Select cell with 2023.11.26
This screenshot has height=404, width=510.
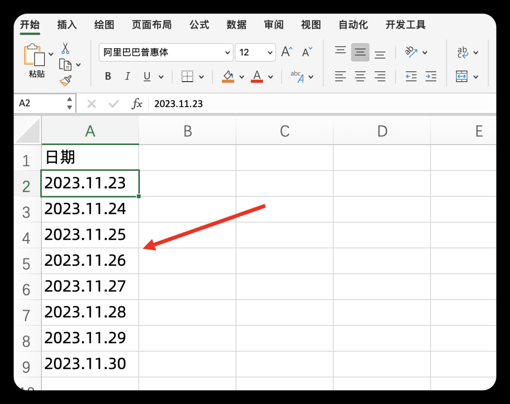[90, 261]
